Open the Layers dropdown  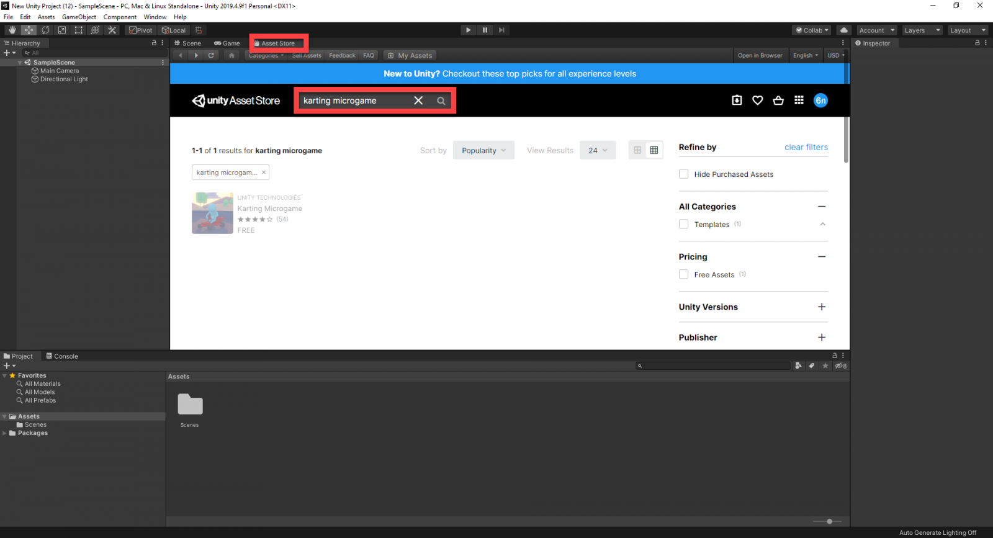click(x=922, y=30)
